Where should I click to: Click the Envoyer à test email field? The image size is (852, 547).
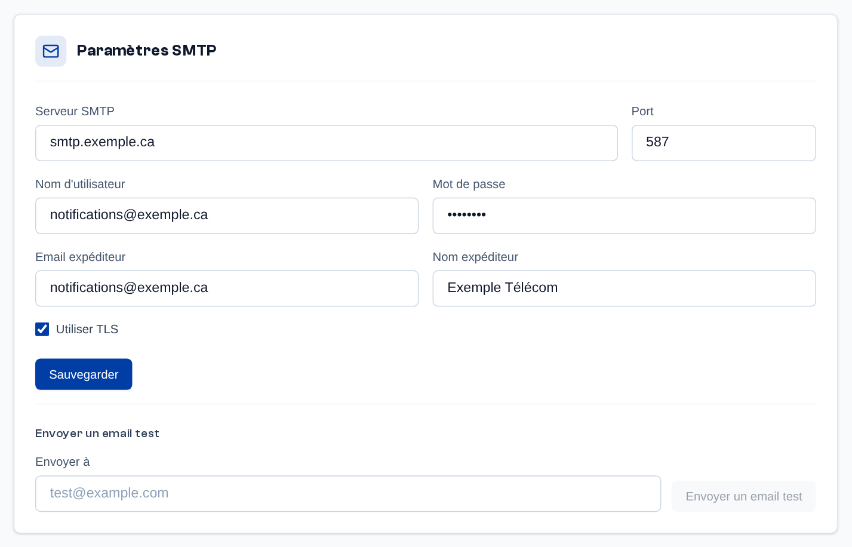pos(348,494)
